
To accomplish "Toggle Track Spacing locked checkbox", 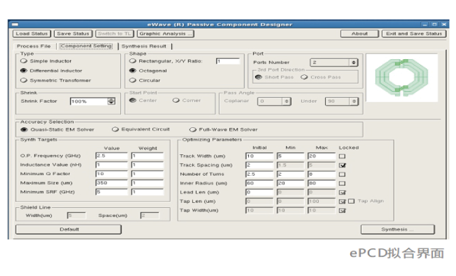I will (342, 165).
